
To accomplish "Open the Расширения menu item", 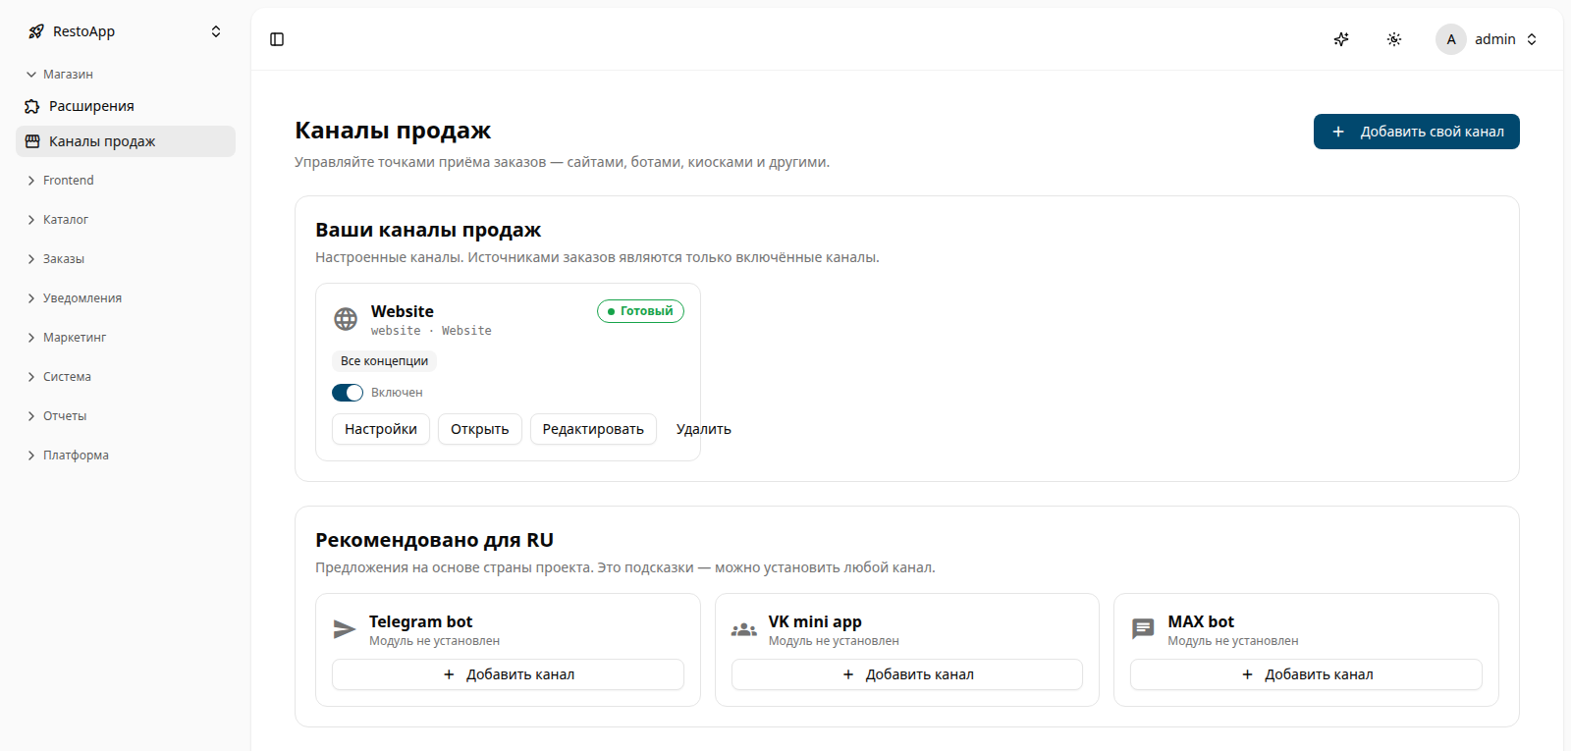I will click(x=126, y=106).
